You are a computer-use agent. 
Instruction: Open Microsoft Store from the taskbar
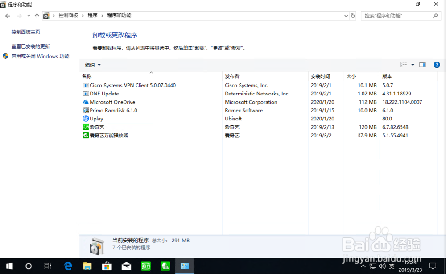(x=107, y=266)
